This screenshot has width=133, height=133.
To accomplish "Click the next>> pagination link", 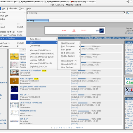I will (x=79, y=128).
